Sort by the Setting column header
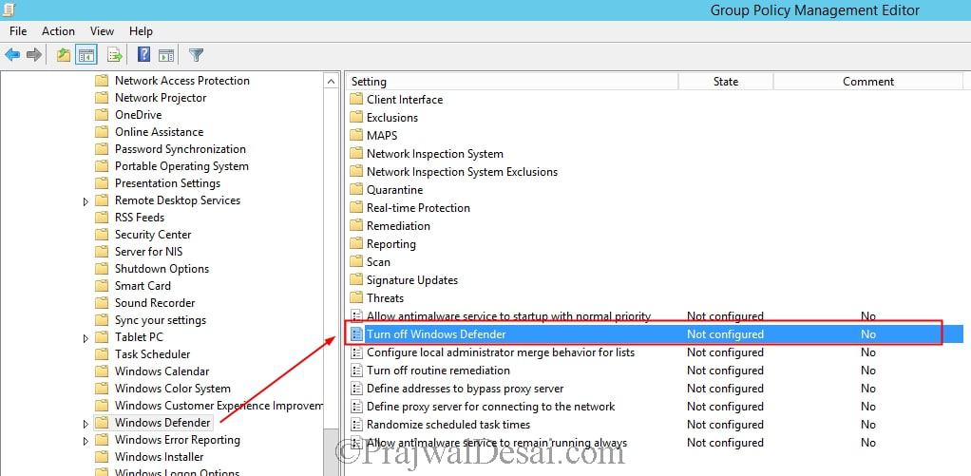The image size is (971, 476). point(511,81)
